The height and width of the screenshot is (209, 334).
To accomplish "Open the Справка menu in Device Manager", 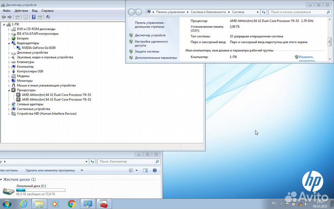I will pos(47,10).
